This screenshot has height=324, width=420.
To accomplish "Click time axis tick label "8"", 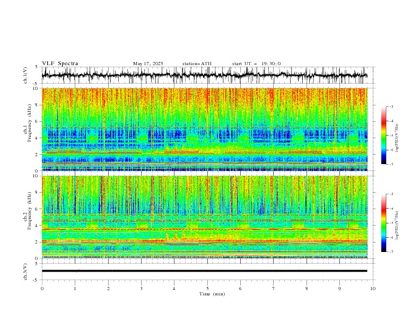I will 307,289.
